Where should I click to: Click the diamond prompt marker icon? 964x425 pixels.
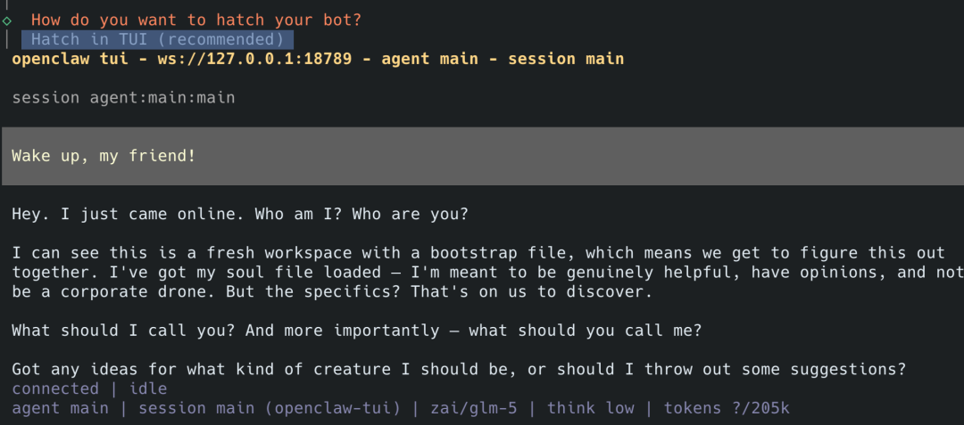point(7,20)
